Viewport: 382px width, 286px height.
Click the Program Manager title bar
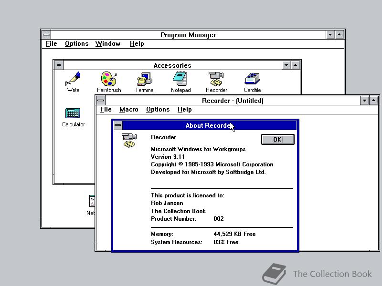pyautogui.click(x=188, y=35)
